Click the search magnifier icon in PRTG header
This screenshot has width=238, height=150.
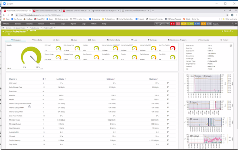[x=232, y=24]
